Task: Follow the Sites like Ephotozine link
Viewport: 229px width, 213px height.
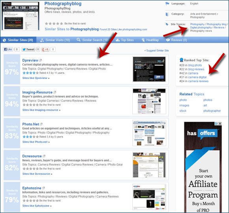Action: pyautogui.click(x=37, y=206)
